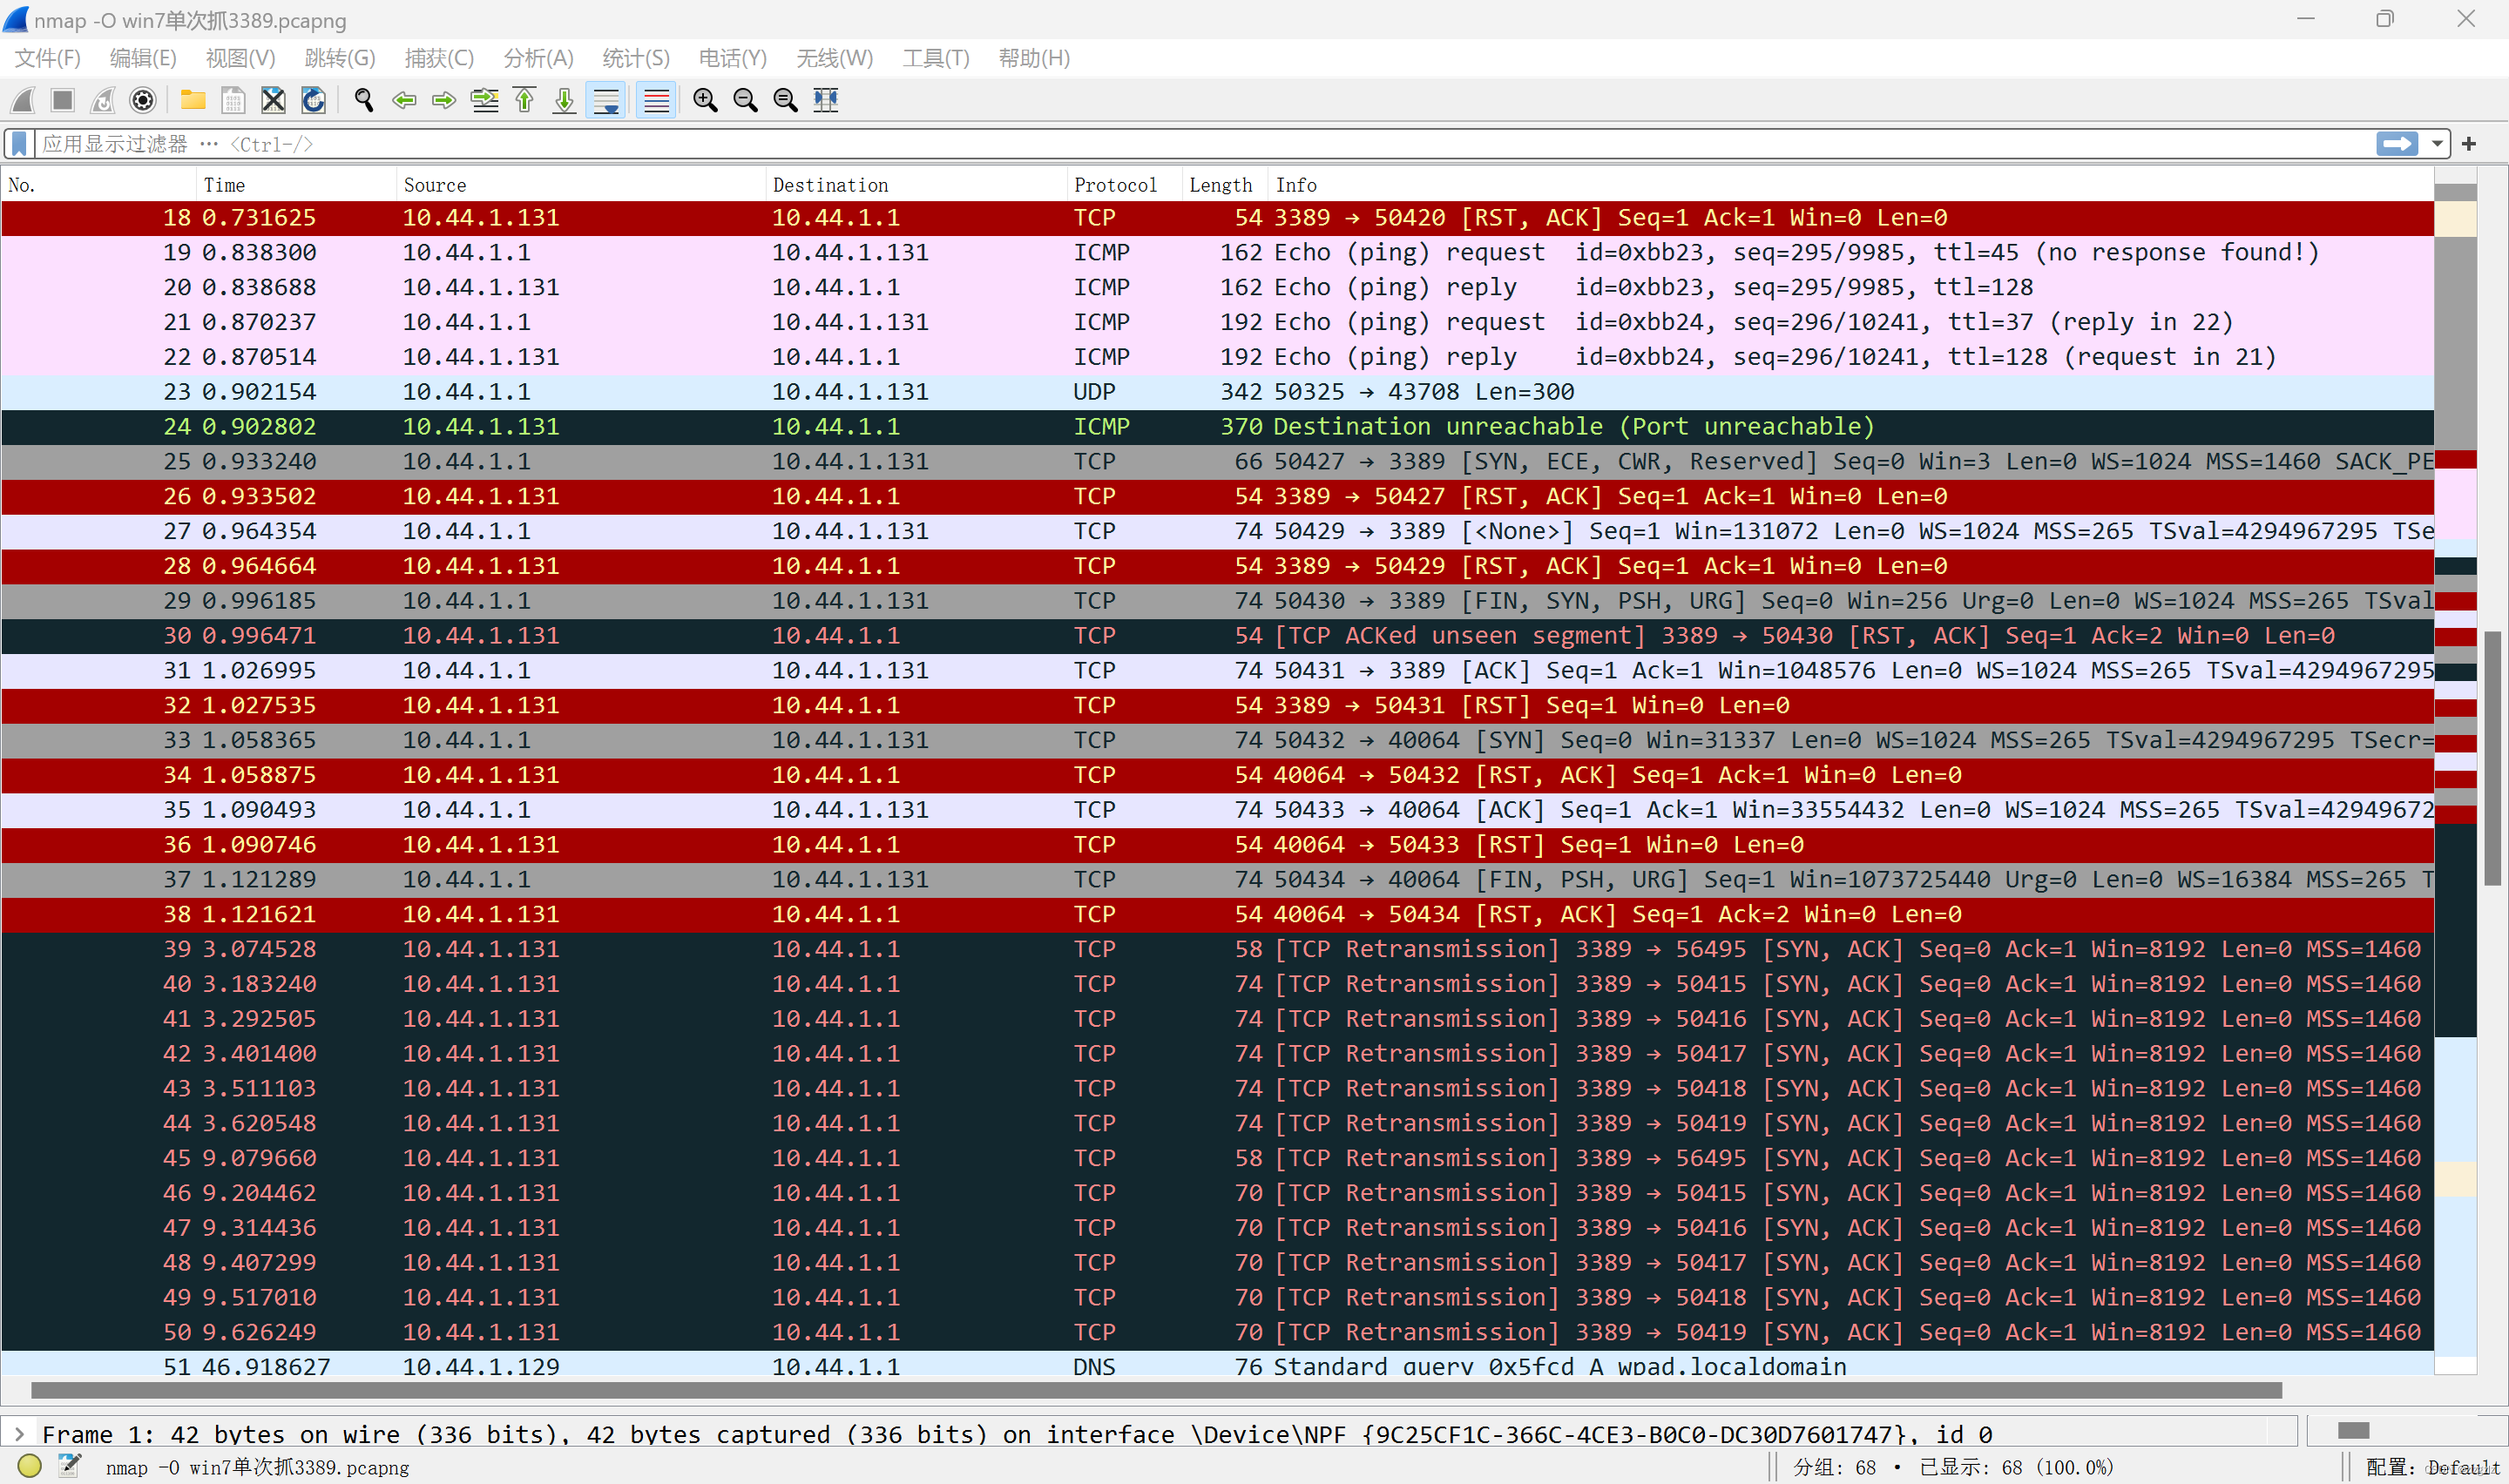The height and width of the screenshot is (1484, 2509).
Task: Open a capture file via folder icon
Action: tap(192, 100)
